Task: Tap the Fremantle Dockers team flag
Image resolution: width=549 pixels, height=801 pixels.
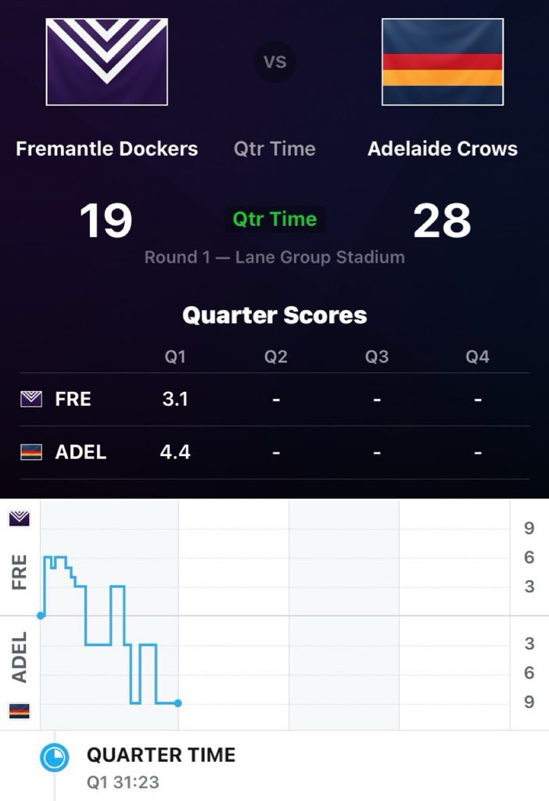Action: tap(106, 62)
